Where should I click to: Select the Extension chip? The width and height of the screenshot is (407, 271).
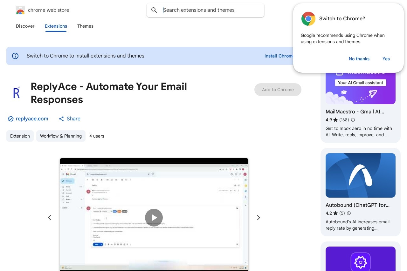[20, 136]
